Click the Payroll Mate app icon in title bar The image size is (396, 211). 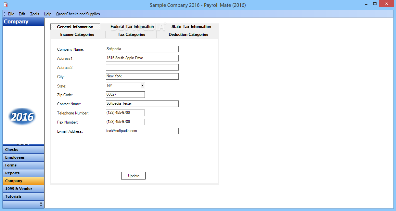[x=5, y=5]
